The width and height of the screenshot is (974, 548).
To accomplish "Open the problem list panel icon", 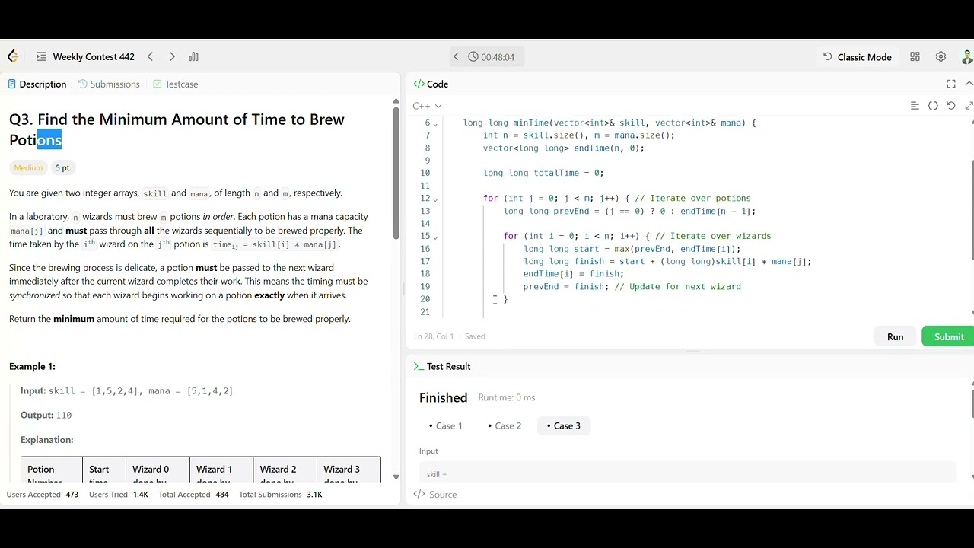I will pyautogui.click(x=41, y=56).
